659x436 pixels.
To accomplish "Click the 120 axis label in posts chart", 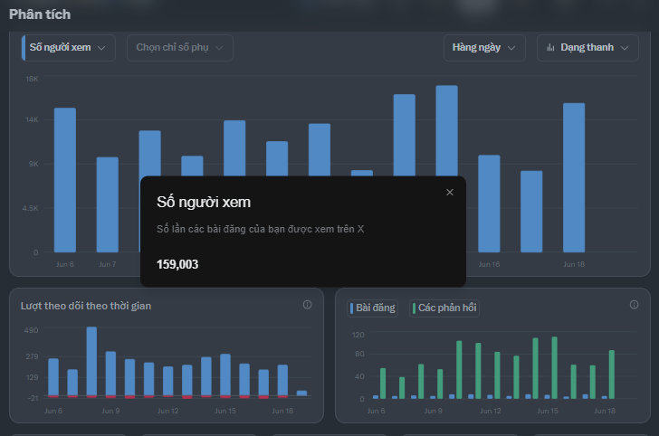I will (x=358, y=335).
